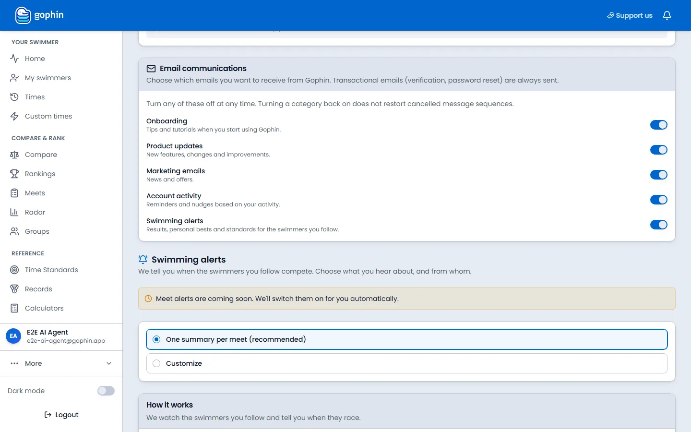Click the More ellipsis icon
The height and width of the screenshot is (432, 691).
tap(14, 363)
